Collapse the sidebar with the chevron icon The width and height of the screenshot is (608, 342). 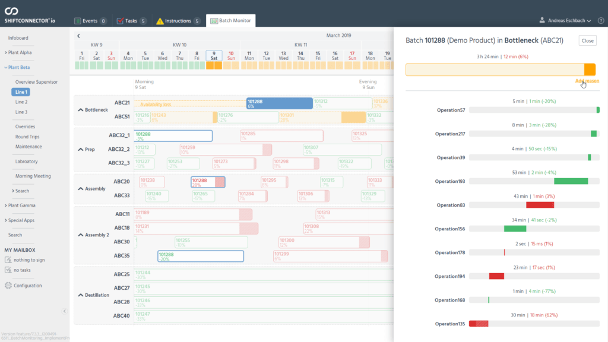click(64, 311)
